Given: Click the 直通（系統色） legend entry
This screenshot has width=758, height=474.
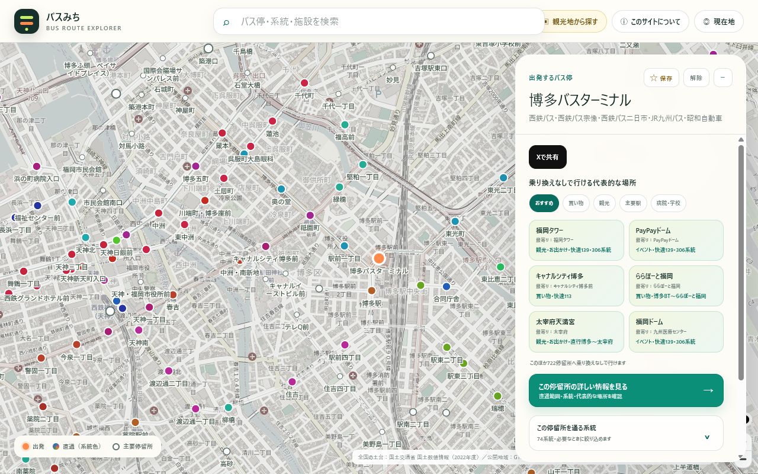Looking at the screenshot, I should 77,446.
